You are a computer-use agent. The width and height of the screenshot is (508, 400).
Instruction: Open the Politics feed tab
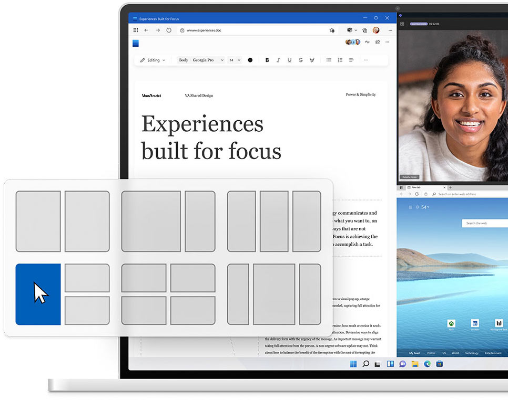[431, 353]
